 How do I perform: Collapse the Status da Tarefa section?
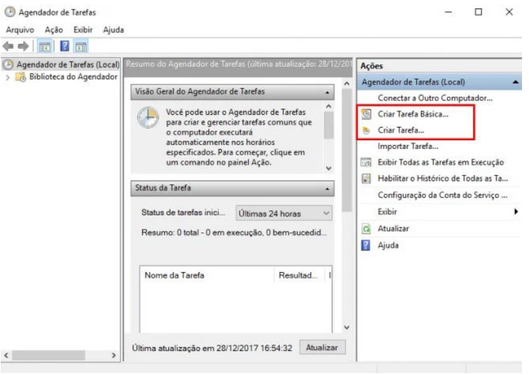(327, 188)
